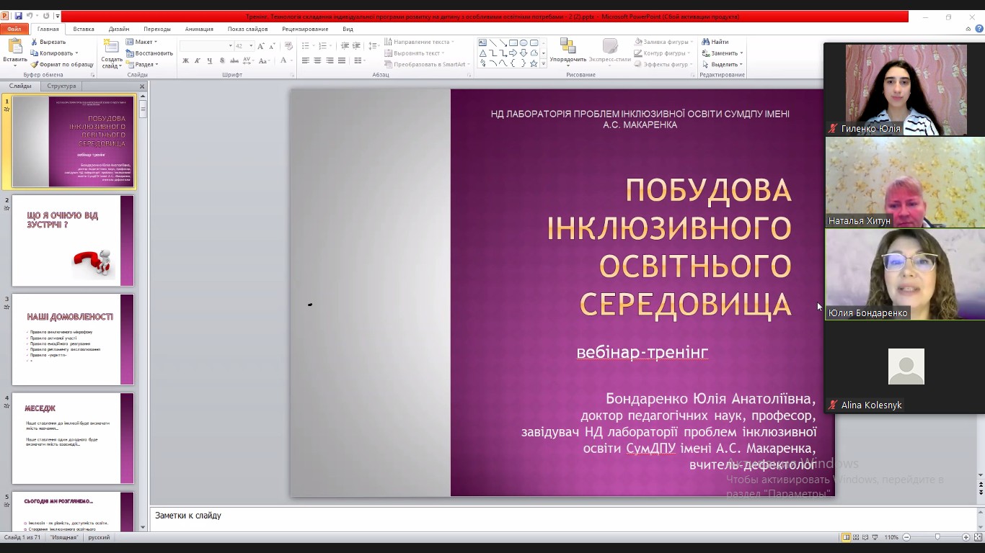Open the font size combo box

(x=243, y=45)
